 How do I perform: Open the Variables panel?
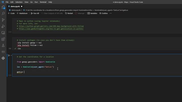pyautogui.click(x=92, y=13)
